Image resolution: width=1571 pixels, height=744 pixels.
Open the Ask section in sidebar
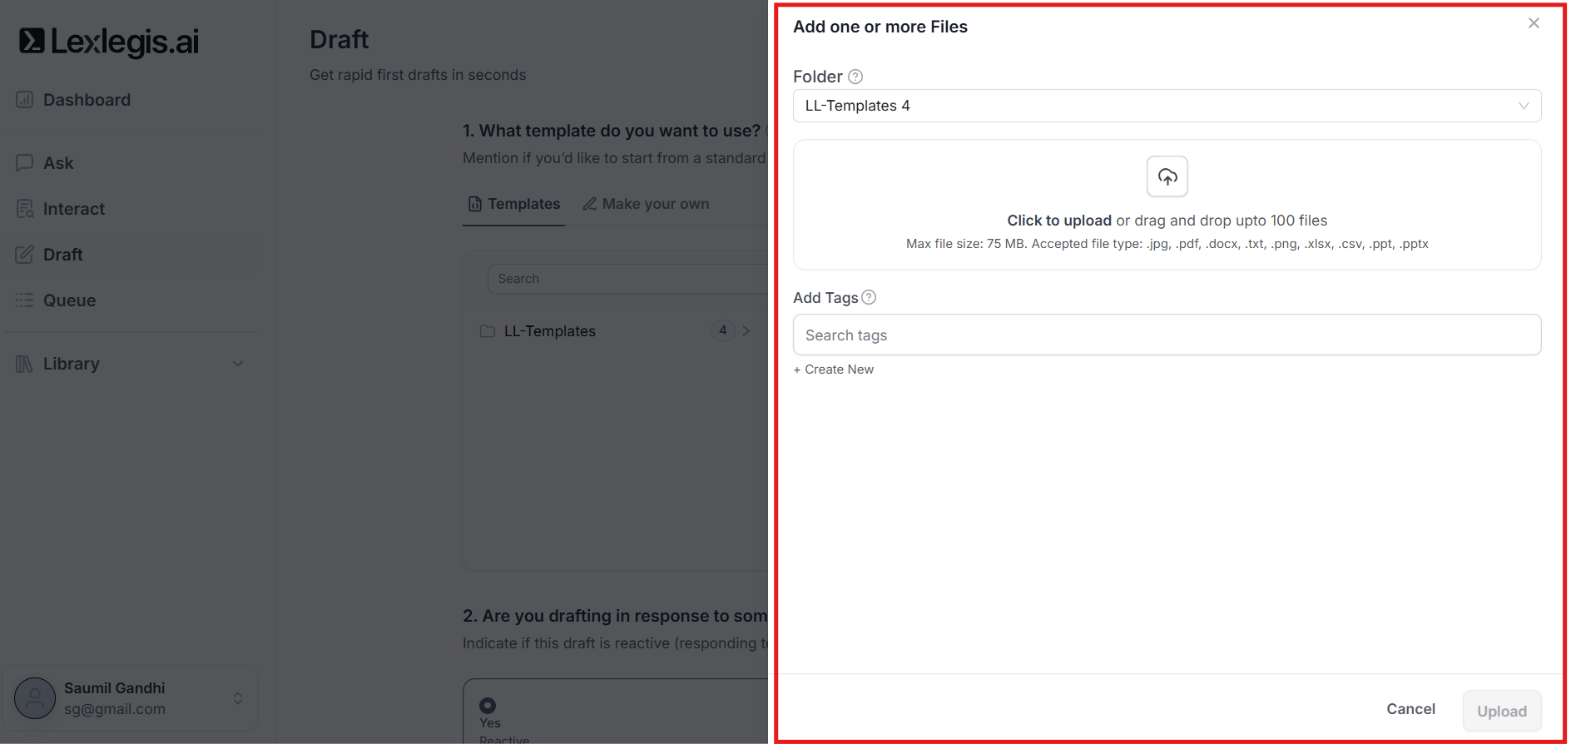[x=58, y=163]
